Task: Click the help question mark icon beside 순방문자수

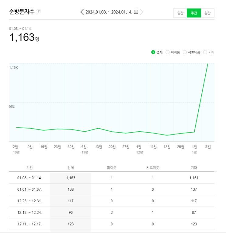Action: pos(39,12)
